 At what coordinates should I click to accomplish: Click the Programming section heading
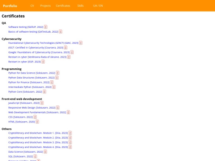(12, 69)
